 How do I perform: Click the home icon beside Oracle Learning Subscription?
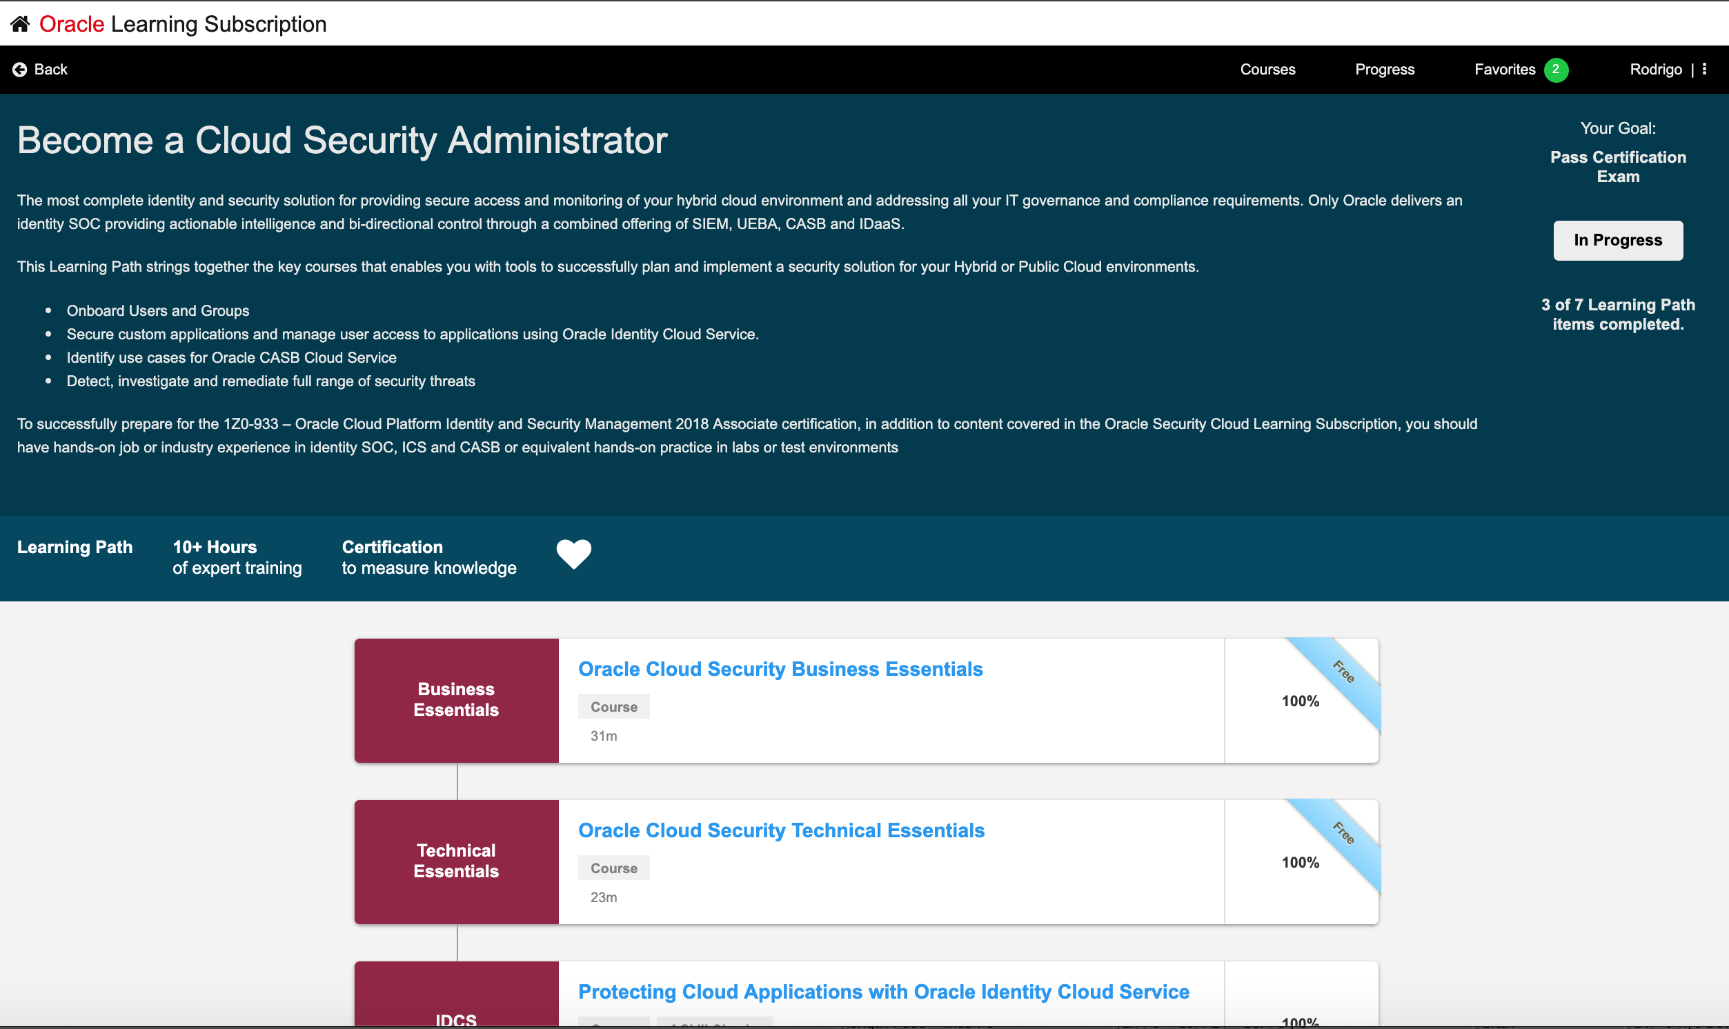(20, 24)
